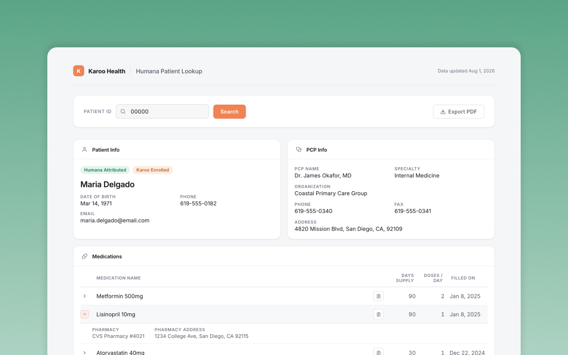The width and height of the screenshot is (568, 355).
Task: Click the Filled On column header
Action: 463,278
